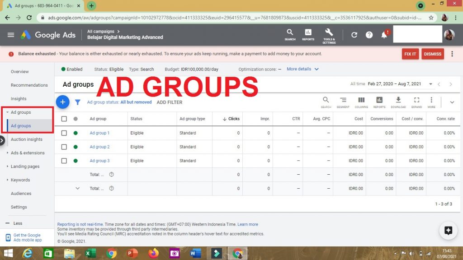The height and width of the screenshot is (260, 463).
Task: Check the box for Ad group 1
Action: tap(64, 133)
